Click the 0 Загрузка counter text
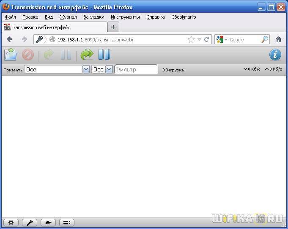 point(173,70)
